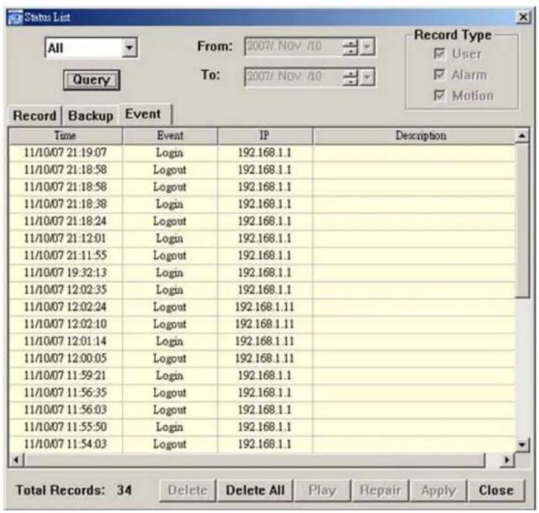Viewport: 539px width, 513px height.
Task: Select the row timed 11/10/07 12:01:14
Action: click(x=262, y=342)
